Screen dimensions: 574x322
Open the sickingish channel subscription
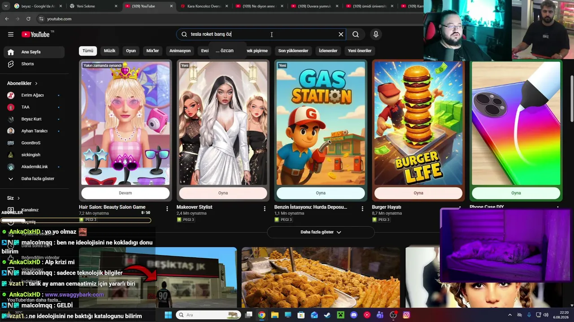click(34, 155)
